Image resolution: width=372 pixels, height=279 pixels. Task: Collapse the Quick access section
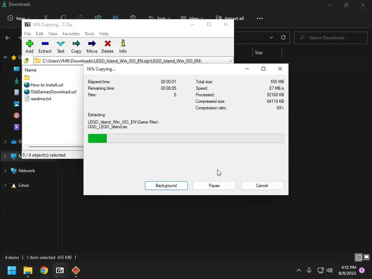(x=5, y=57)
